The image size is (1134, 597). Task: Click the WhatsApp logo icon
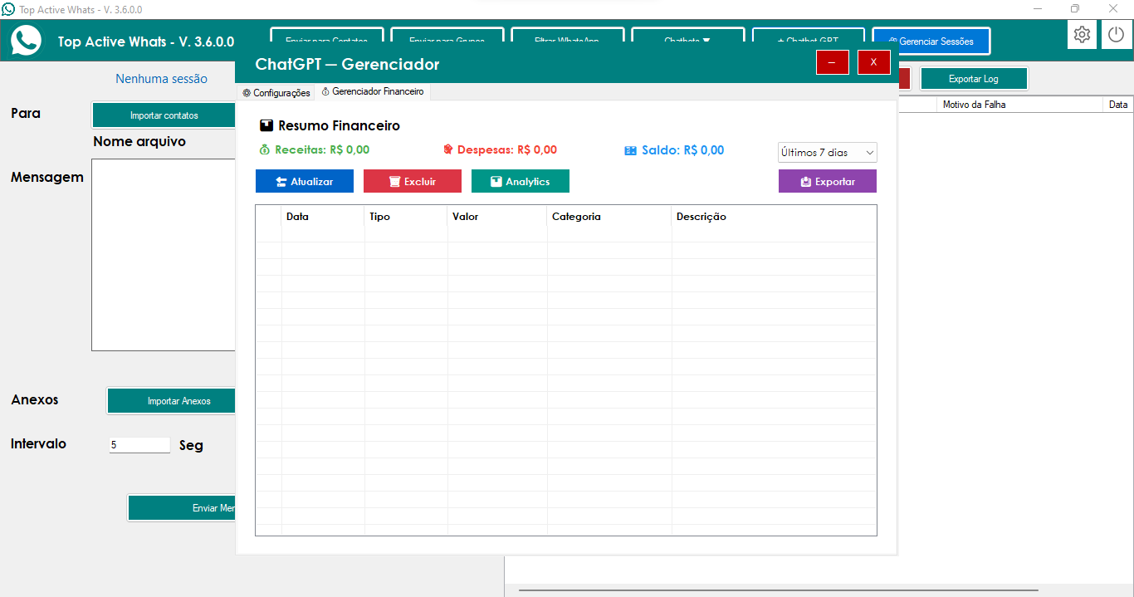(27, 40)
